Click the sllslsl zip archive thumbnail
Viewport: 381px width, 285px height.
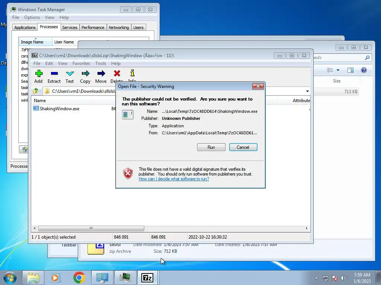click(x=96, y=249)
